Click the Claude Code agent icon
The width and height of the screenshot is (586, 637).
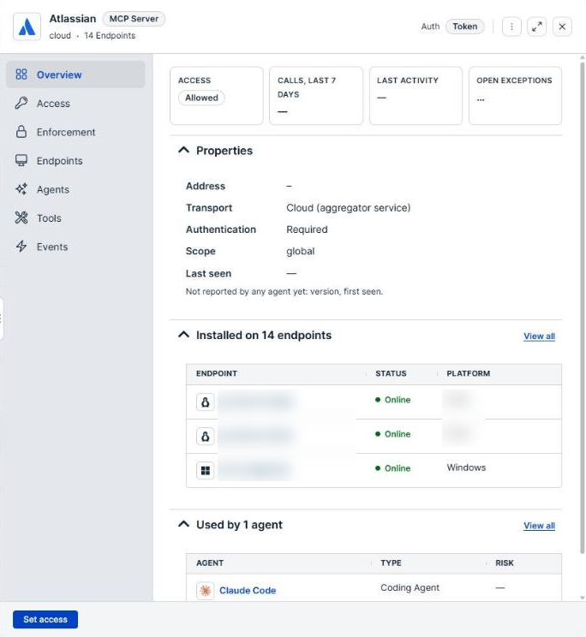pyautogui.click(x=206, y=590)
